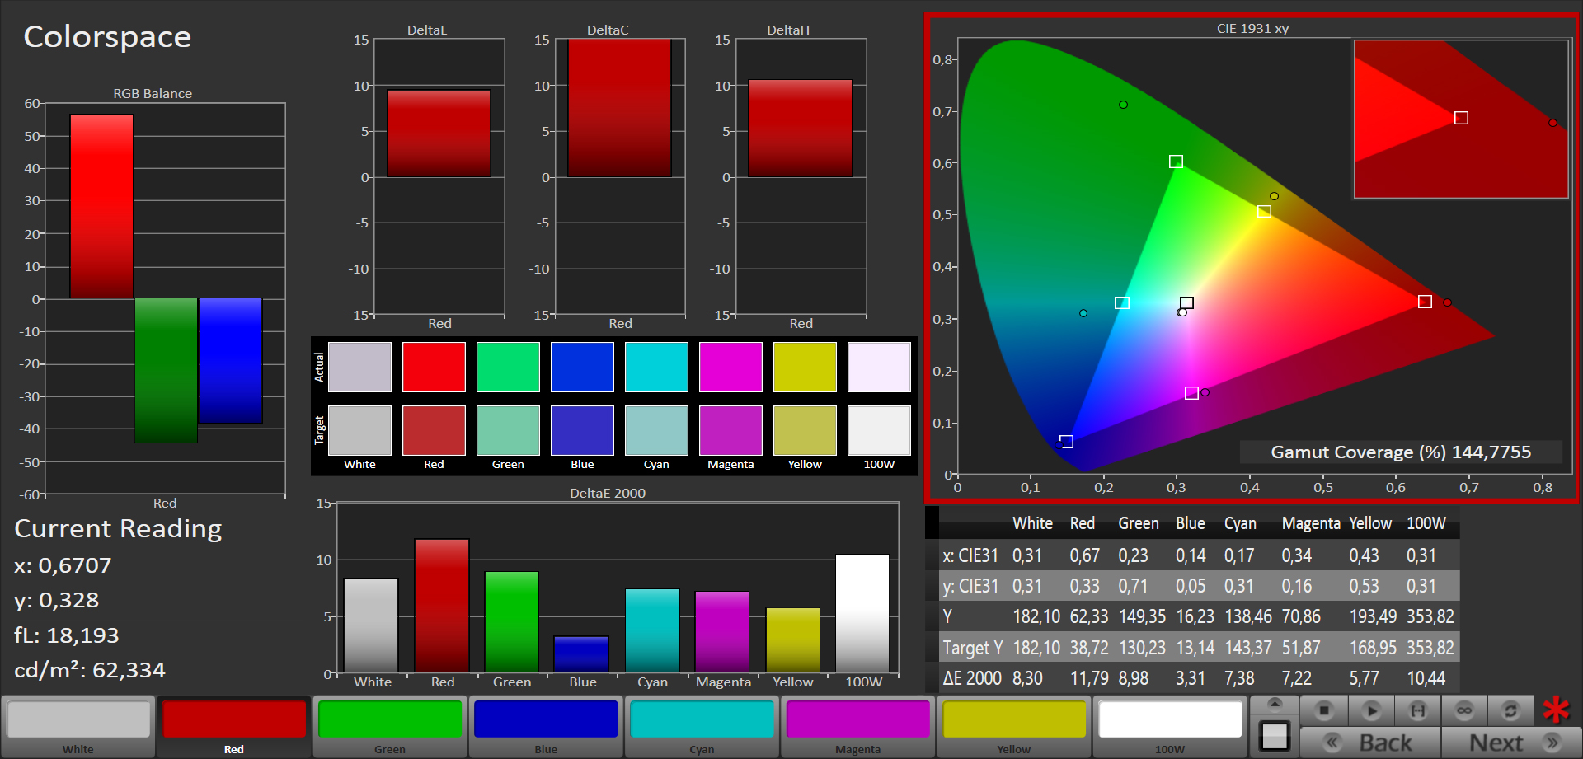Click the Target Yellow swatch
The height and width of the screenshot is (759, 1583).
(805, 430)
